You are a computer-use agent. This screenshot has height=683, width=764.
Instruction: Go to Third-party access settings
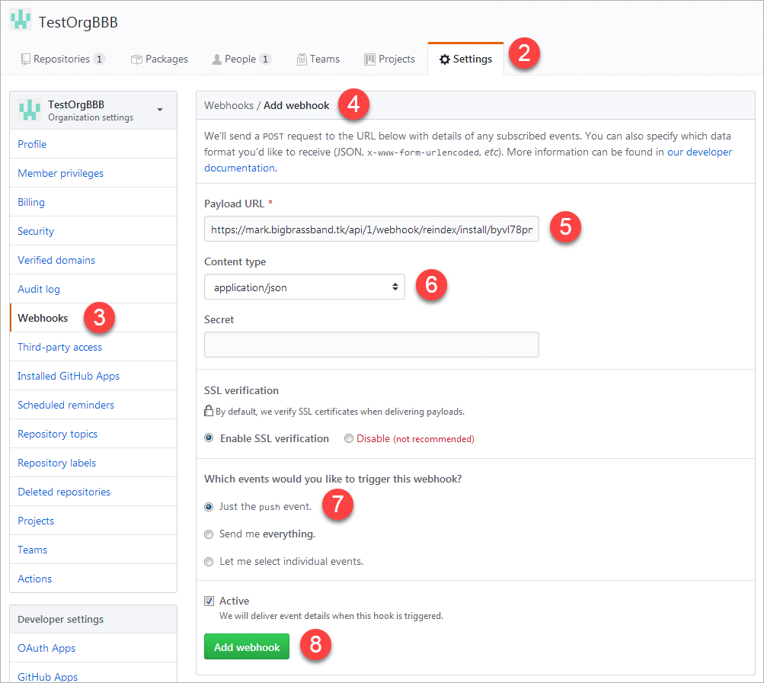59,347
